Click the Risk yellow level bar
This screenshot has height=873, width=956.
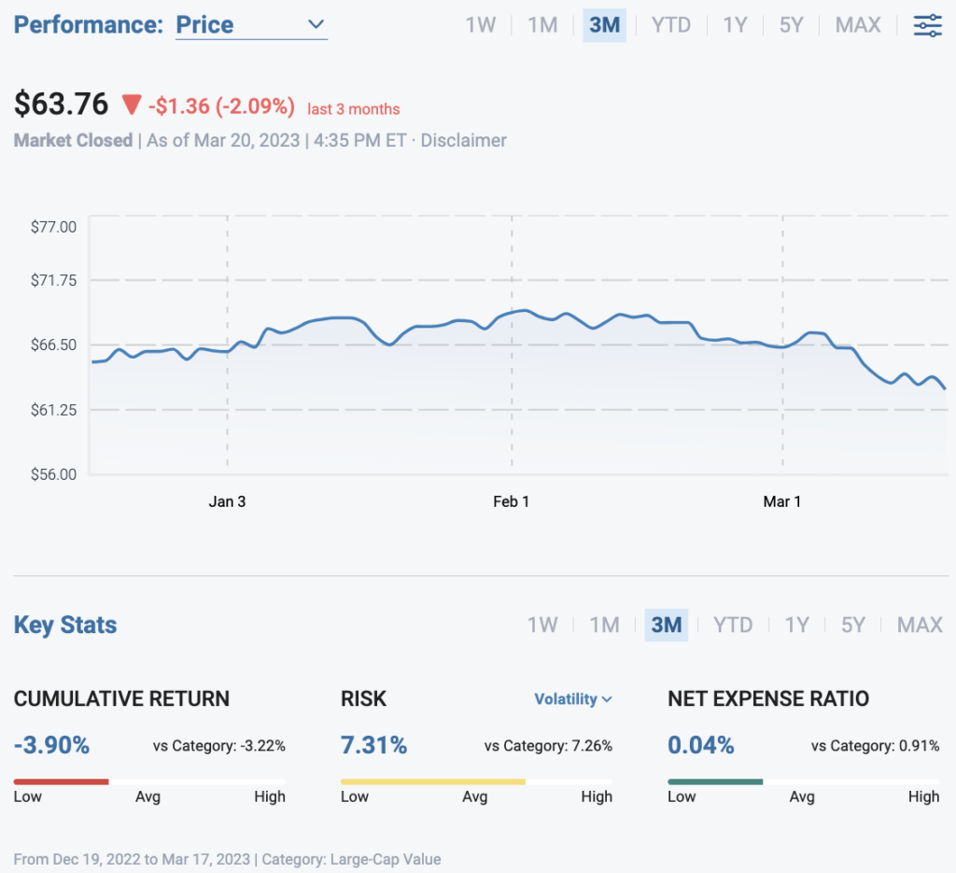coord(433,781)
